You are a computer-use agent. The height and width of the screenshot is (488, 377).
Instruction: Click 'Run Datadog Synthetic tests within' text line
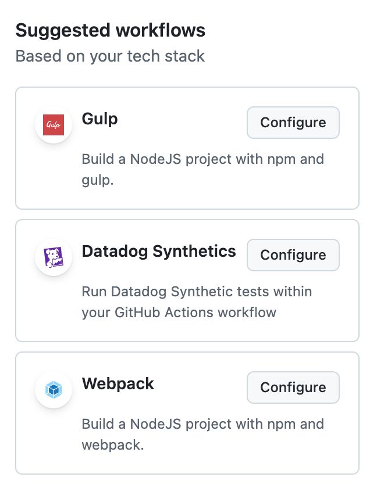pyautogui.click(x=197, y=292)
